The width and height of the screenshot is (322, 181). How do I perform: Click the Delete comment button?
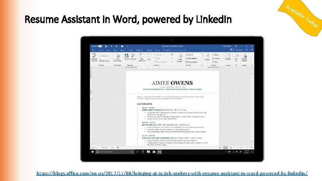point(149,57)
